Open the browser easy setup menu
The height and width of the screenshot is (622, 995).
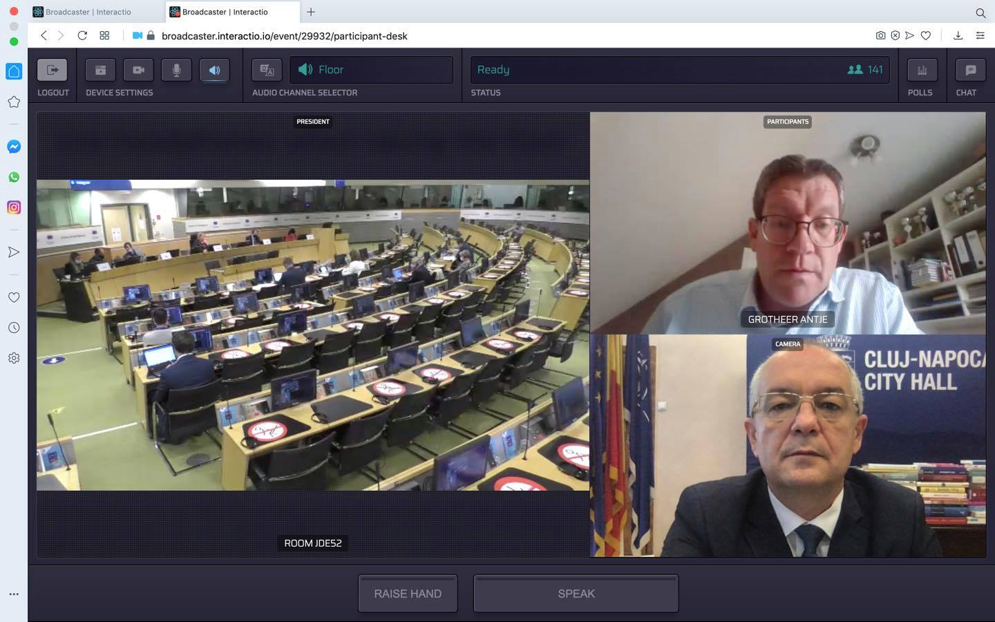tap(980, 35)
